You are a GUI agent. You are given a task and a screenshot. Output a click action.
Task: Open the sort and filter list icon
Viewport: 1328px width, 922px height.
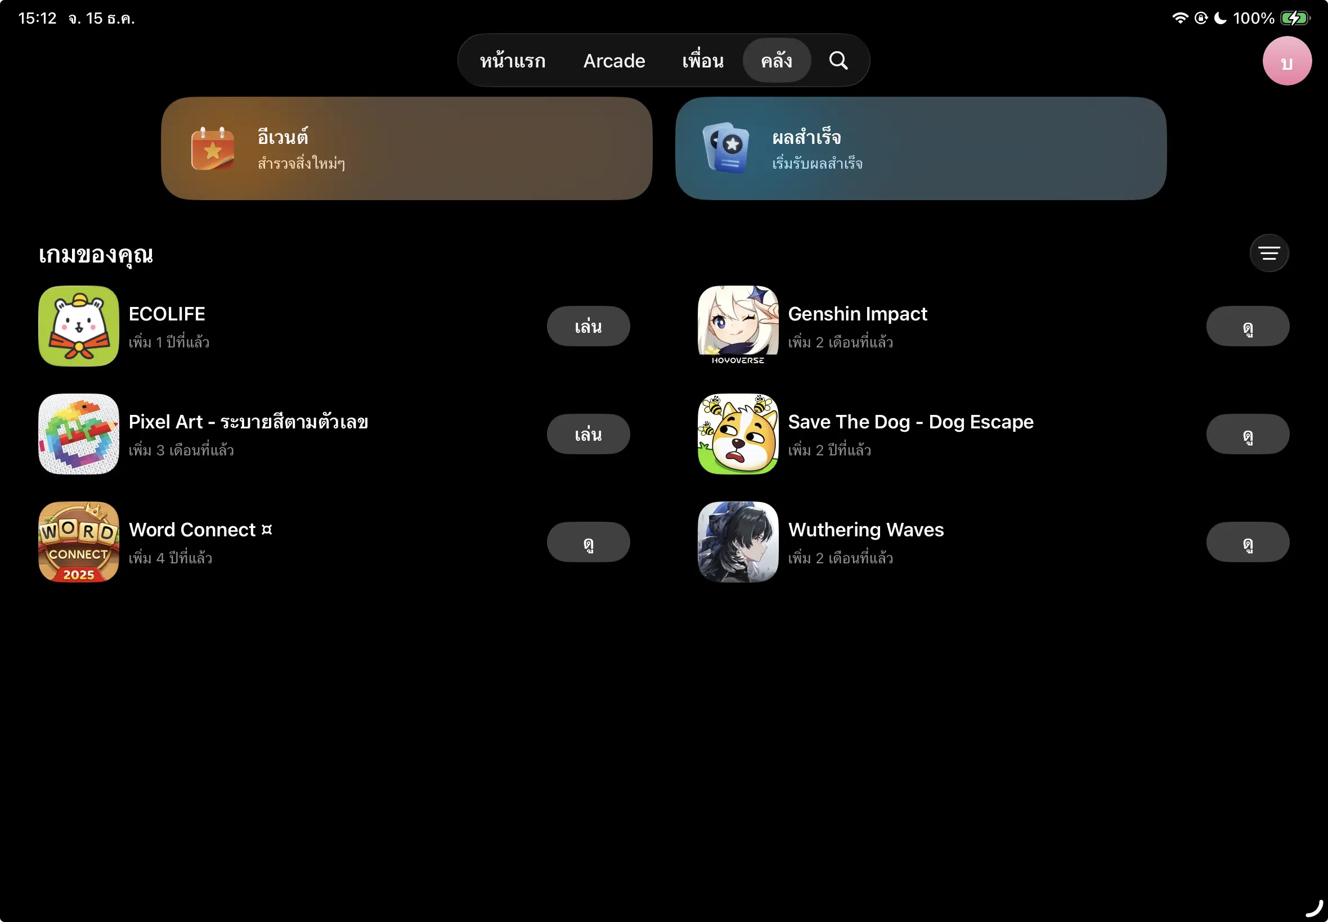pos(1268,253)
